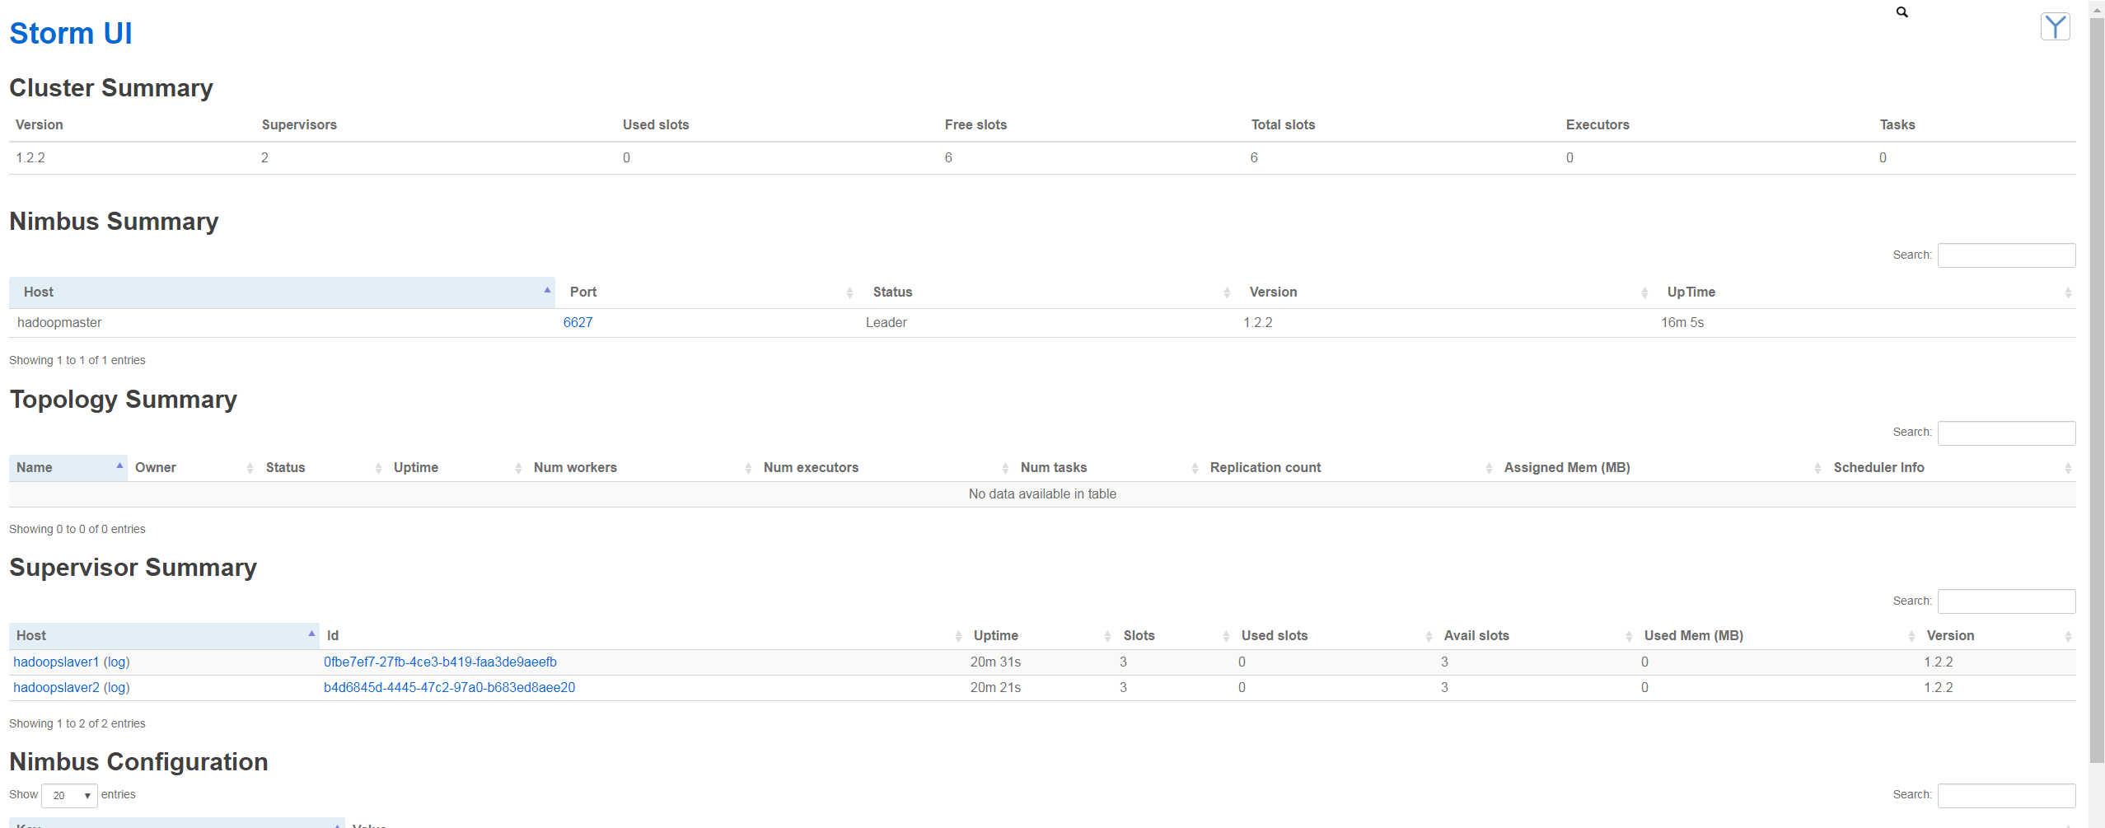The height and width of the screenshot is (828, 2105).
Task: Sort supervisors by Used Mem (MB)
Action: point(1778,636)
